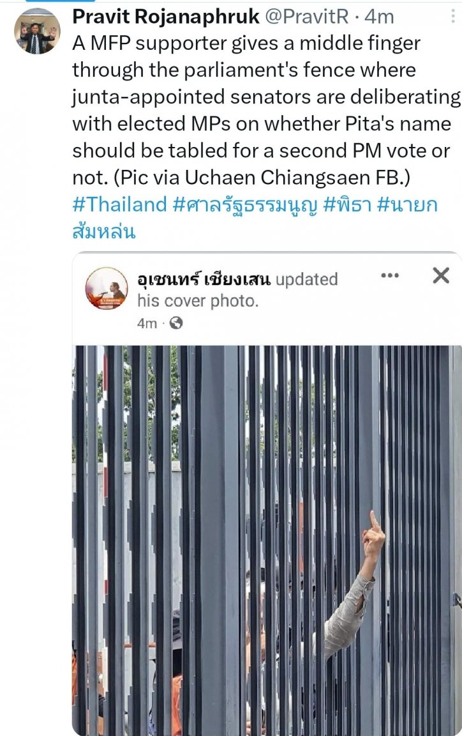This screenshot has height=736, width=462.
Task: Click the @PravitR handle
Action: pyautogui.click(x=307, y=17)
